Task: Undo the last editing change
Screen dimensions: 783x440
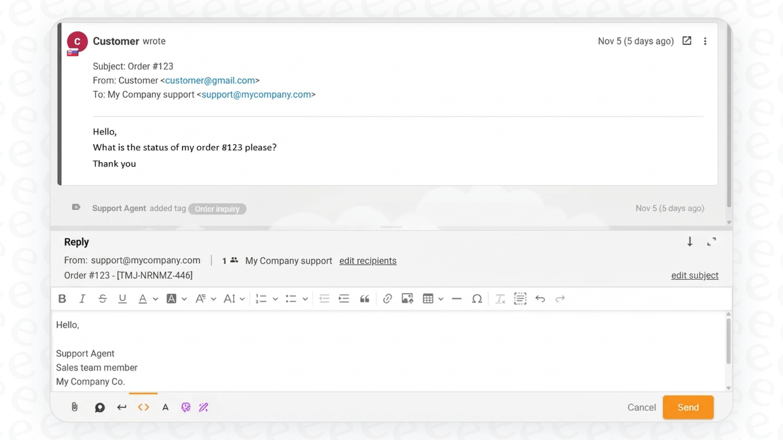Action: pos(540,298)
